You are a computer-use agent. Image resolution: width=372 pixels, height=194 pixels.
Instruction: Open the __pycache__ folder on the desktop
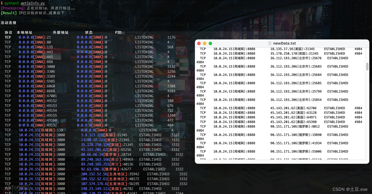point(278,169)
